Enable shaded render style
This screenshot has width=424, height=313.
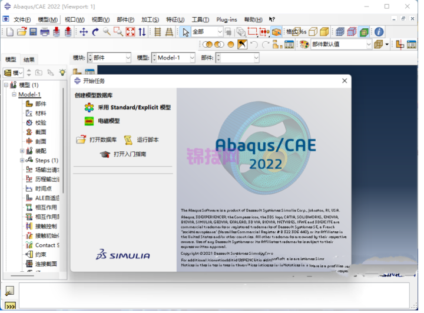tap(324, 32)
